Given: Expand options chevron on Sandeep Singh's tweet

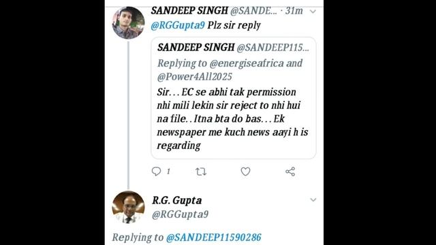Looking at the screenshot, I should (313, 12).
